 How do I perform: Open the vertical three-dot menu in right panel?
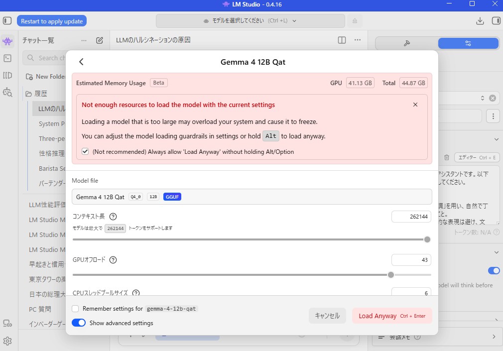[493, 116]
